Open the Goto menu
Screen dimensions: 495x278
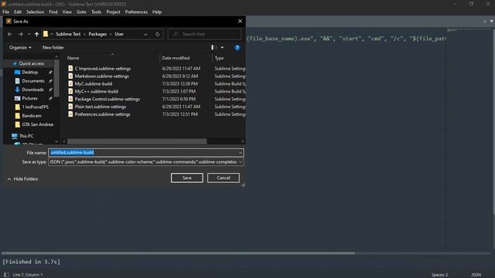(x=81, y=12)
